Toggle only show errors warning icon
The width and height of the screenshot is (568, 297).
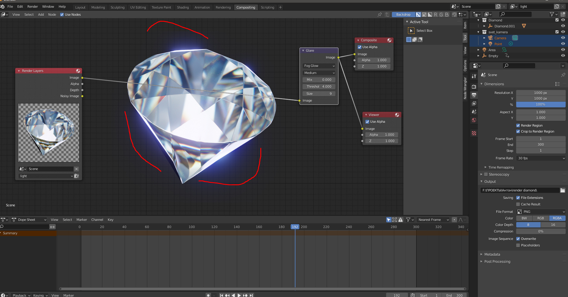coord(401,220)
